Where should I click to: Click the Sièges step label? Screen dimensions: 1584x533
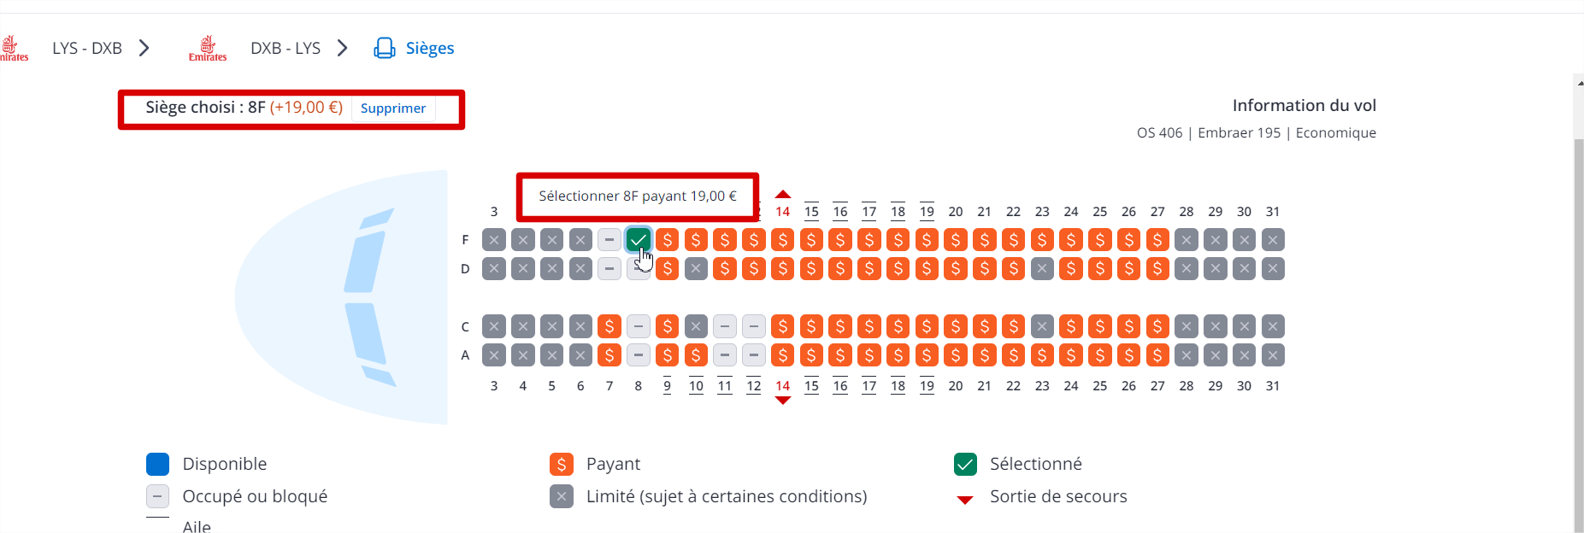[x=430, y=48]
